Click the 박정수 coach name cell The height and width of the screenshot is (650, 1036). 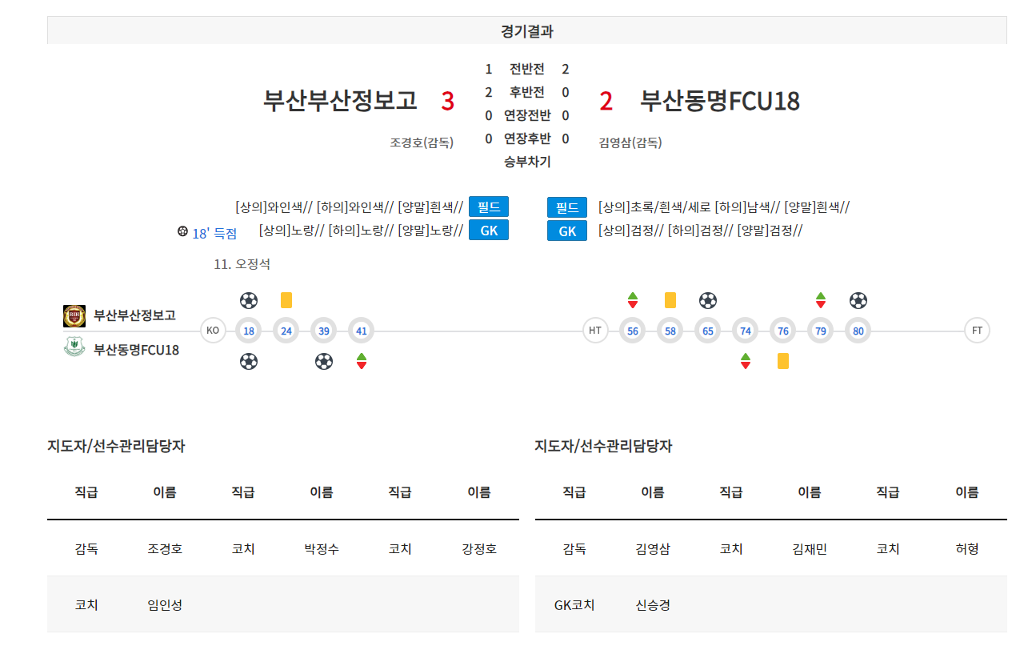322,548
